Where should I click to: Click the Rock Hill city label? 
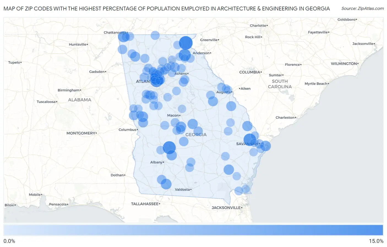point(253,37)
